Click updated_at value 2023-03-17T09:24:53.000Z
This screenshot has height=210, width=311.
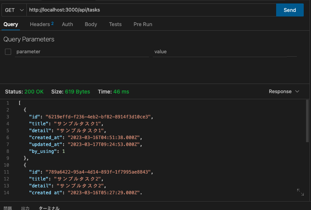104,144
